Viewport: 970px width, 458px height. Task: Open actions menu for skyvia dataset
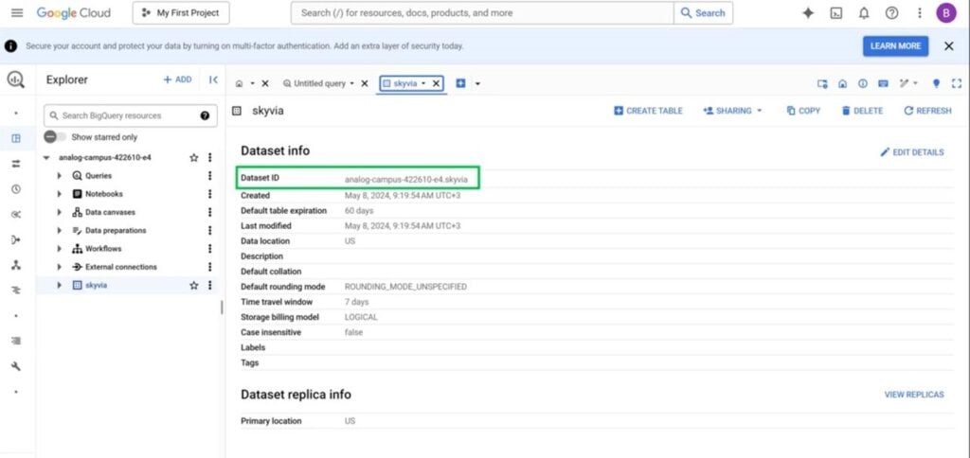click(x=209, y=286)
